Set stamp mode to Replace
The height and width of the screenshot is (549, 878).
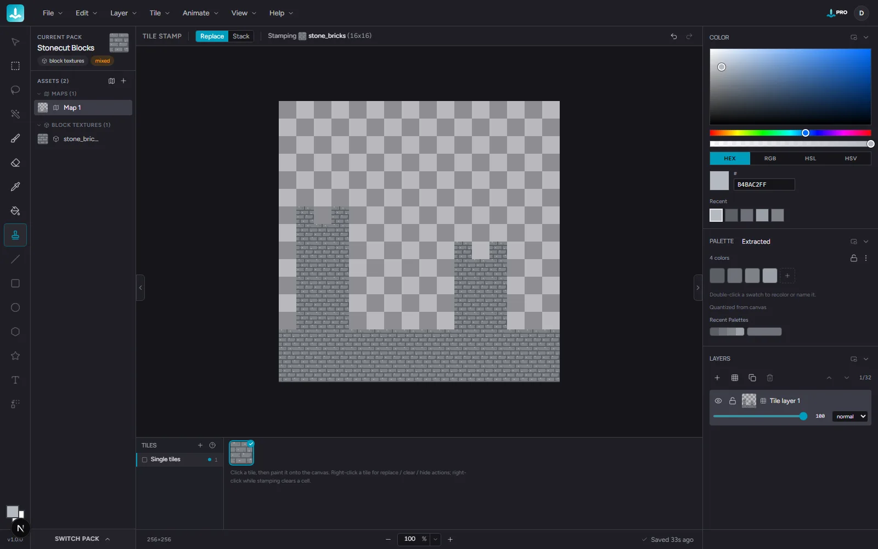pos(212,36)
